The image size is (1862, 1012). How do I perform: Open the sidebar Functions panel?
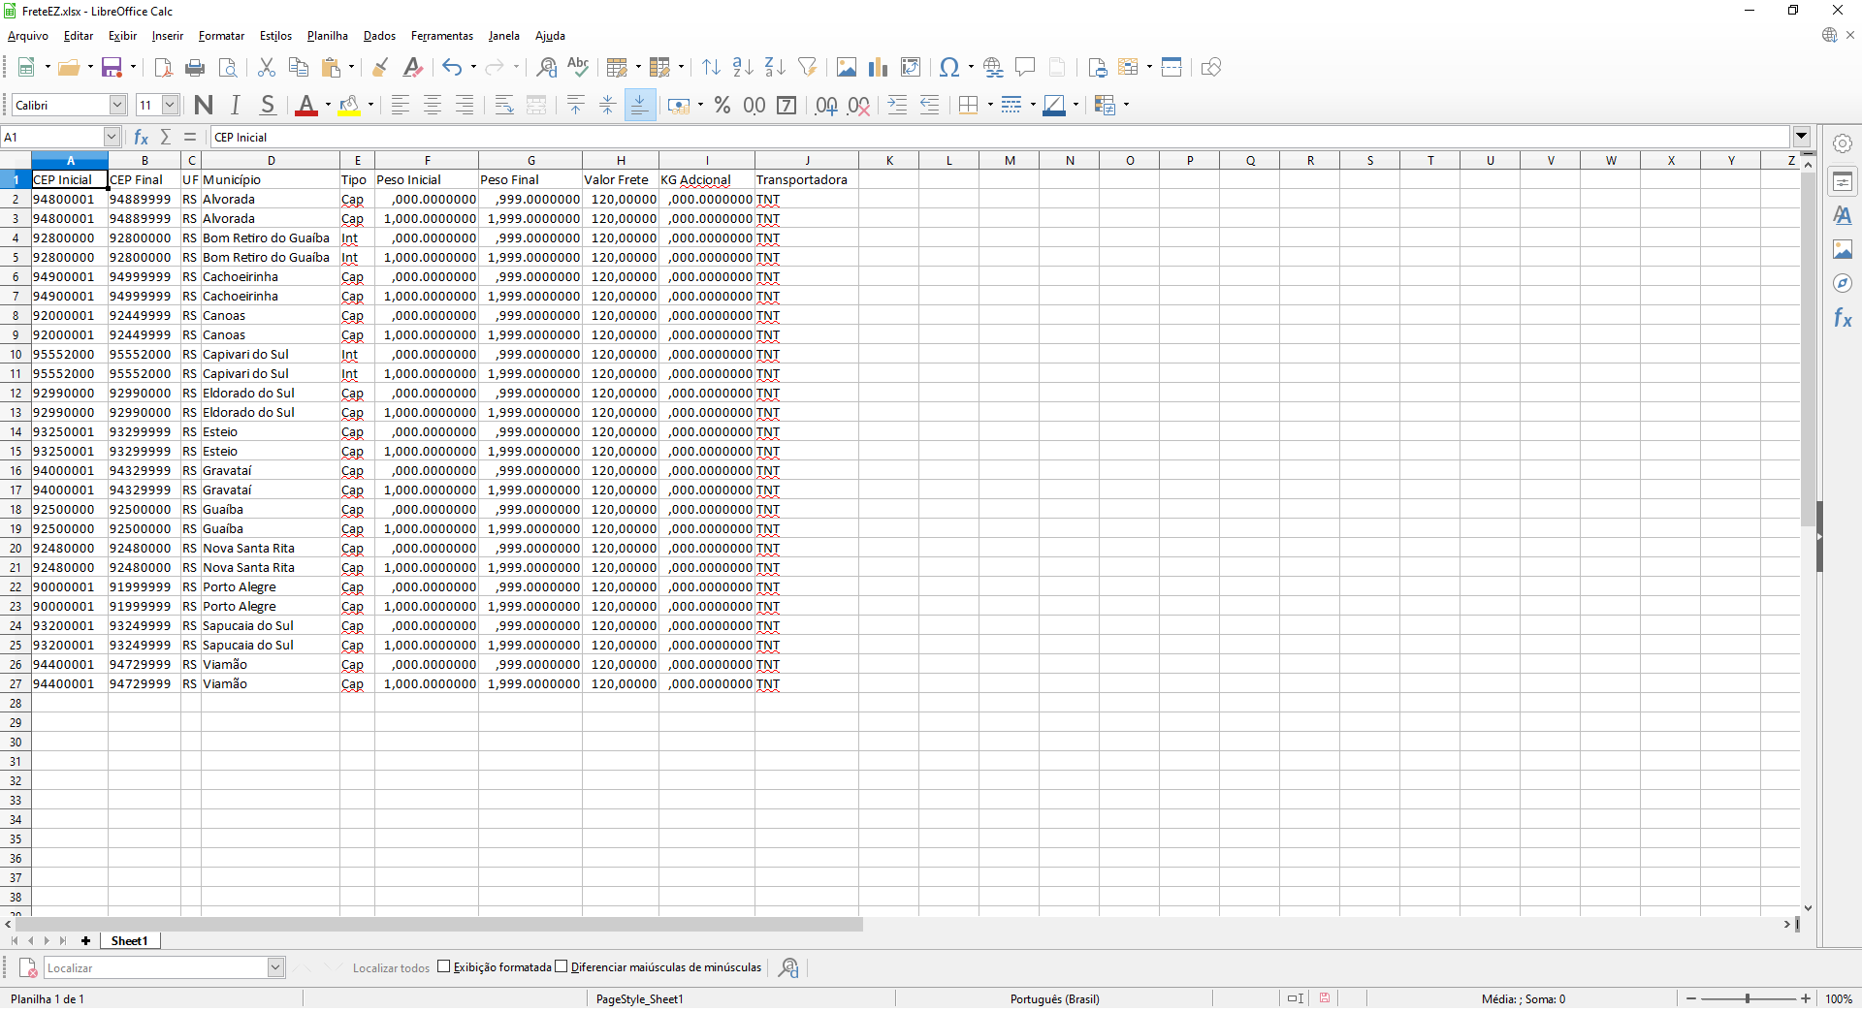point(1843,318)
